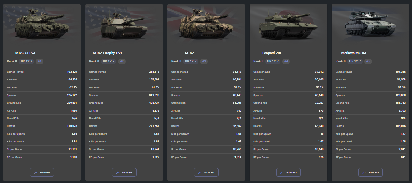Show plot for Merkava Mk.4M

pyautogui.click(x=370, y=172)
